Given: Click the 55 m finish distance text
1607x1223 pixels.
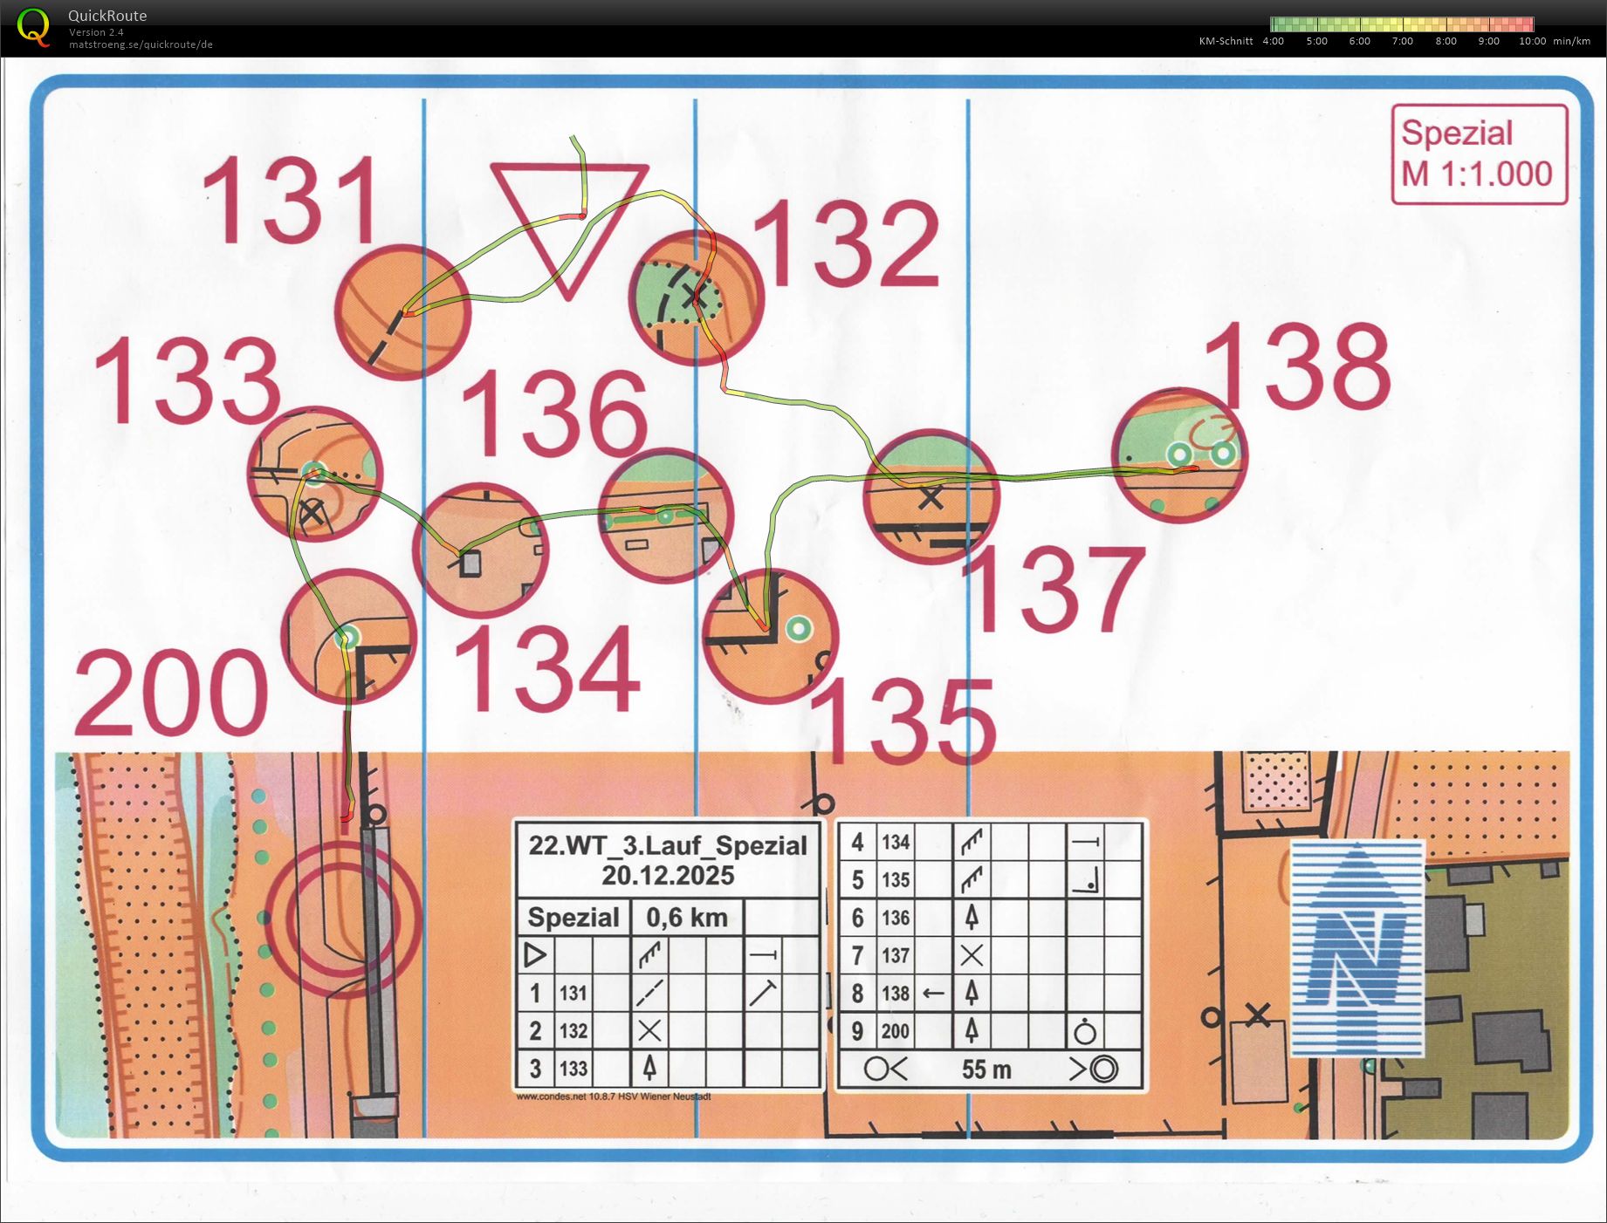Looking at the screenshot, I should (986, 1069).
